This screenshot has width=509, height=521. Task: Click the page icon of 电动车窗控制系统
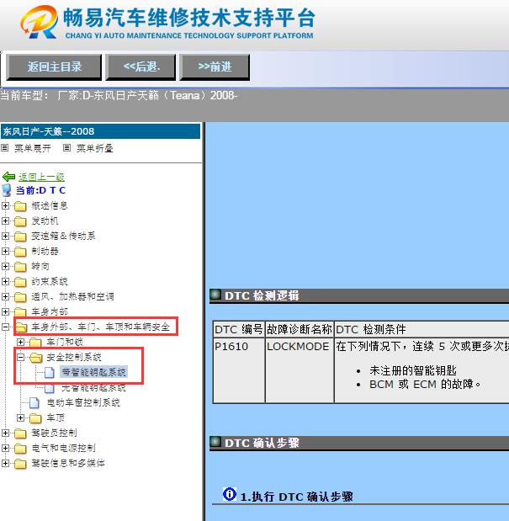(34, 403)
